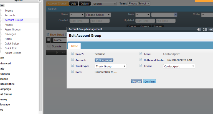This screenshot has width=213, height=114.
Task: Click the help icon next to Outbound Route
Action: (x=141, y=60)
